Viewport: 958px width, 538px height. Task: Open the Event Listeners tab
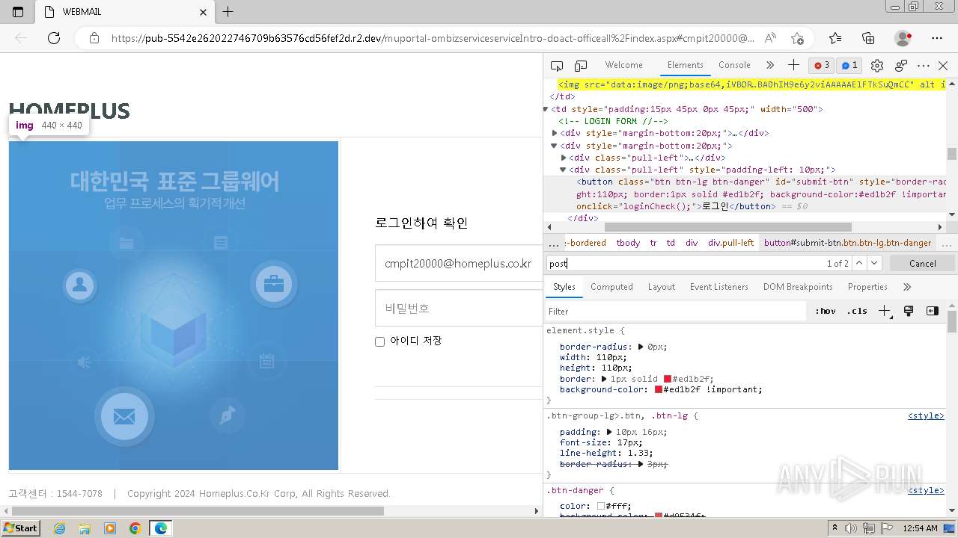pyautogui.click(x=718, y=287)
